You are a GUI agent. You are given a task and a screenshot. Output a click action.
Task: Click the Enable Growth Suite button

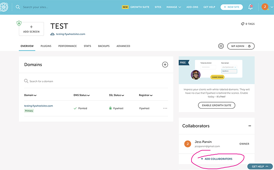(x=216, y=105)
